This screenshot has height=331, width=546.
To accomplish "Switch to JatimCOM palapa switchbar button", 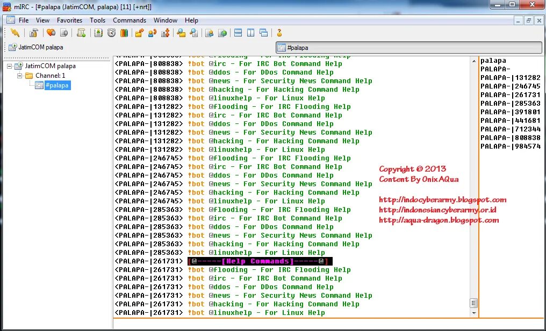I will tap(36, 47).
